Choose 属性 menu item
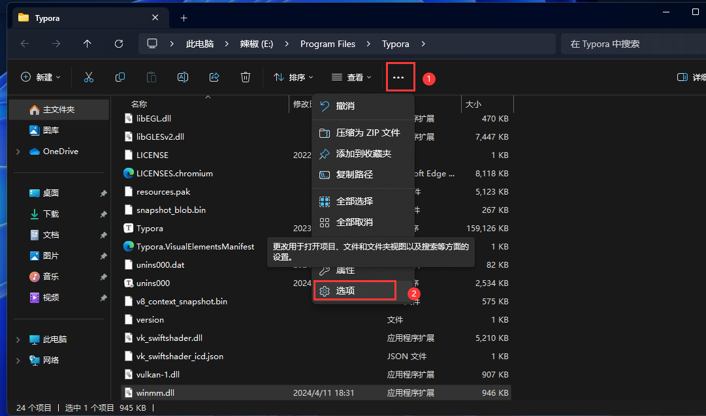The height and width of the screenshot is (416, 706). (363, 270)
